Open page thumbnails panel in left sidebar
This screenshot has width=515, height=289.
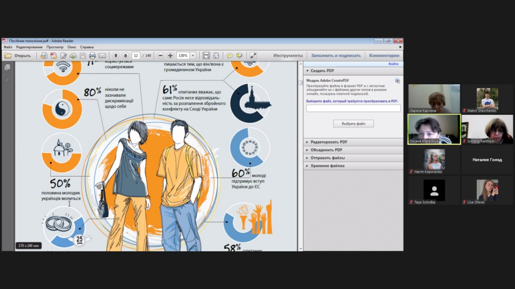[x=7, y=68]
